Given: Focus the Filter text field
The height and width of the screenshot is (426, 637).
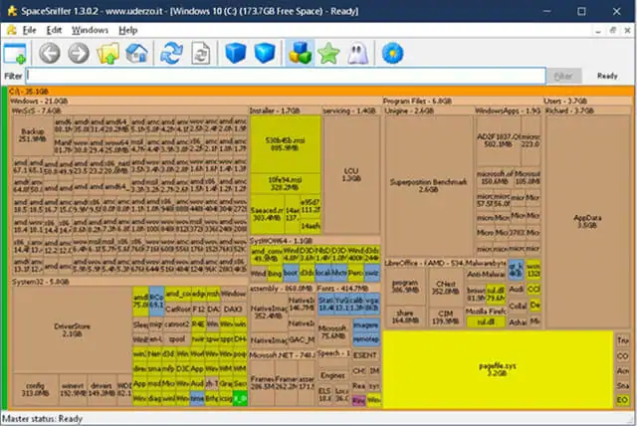Looking at the screenshot, I should point(286,76).
